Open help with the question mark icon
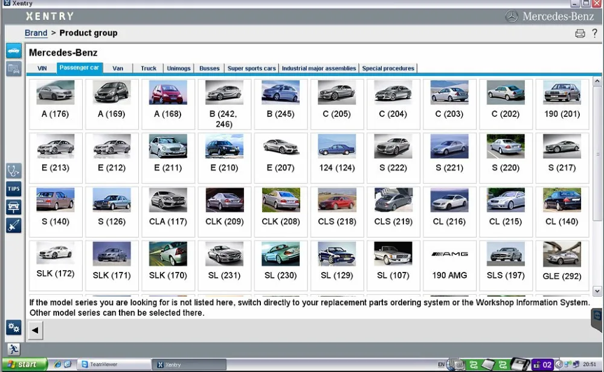The height and width of the screenshot is (372, 604). pos(595,33)
